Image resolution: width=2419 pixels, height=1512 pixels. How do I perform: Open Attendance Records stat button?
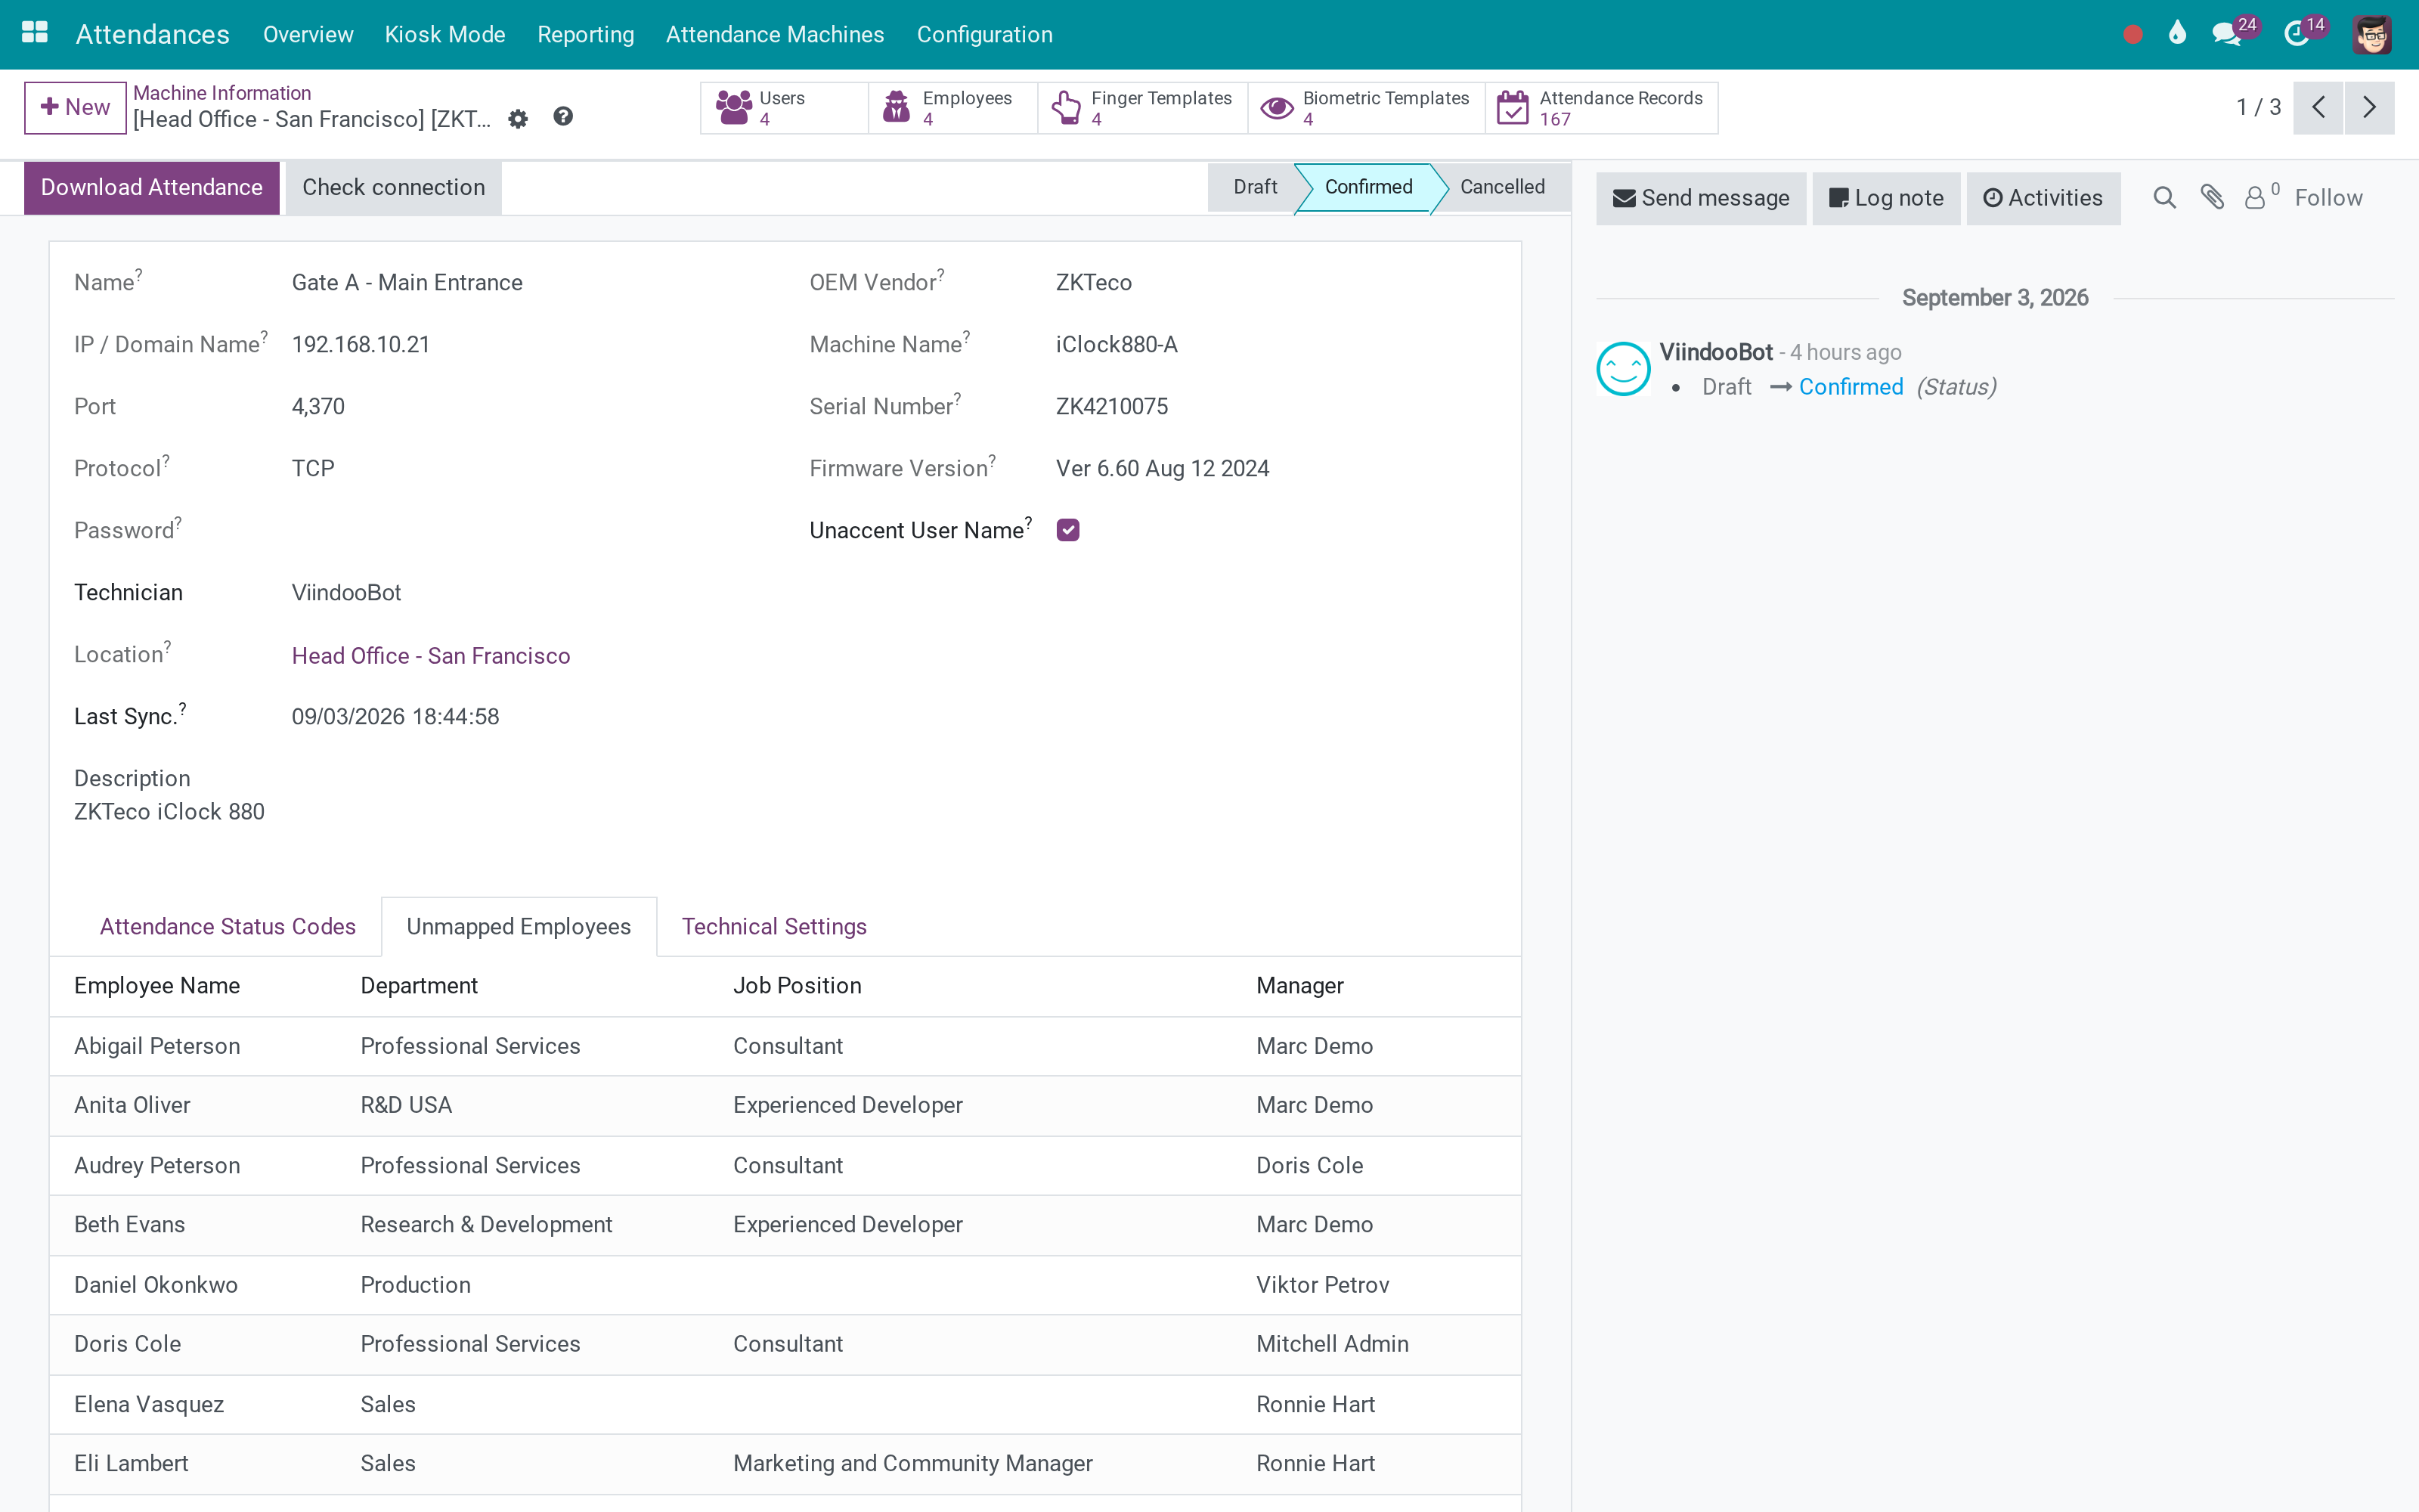tap(1601, 108)
